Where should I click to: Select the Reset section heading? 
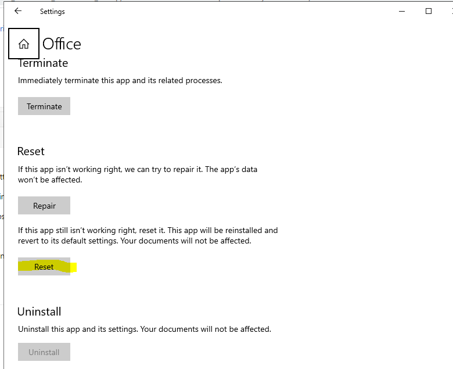click(x=31, y=151)
